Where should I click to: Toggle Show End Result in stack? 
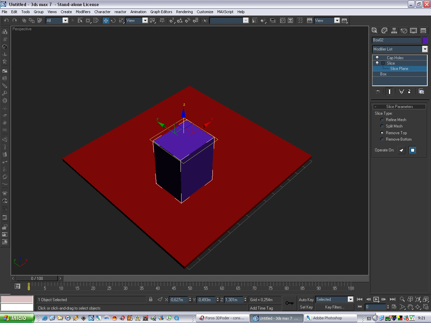[390, 91]
